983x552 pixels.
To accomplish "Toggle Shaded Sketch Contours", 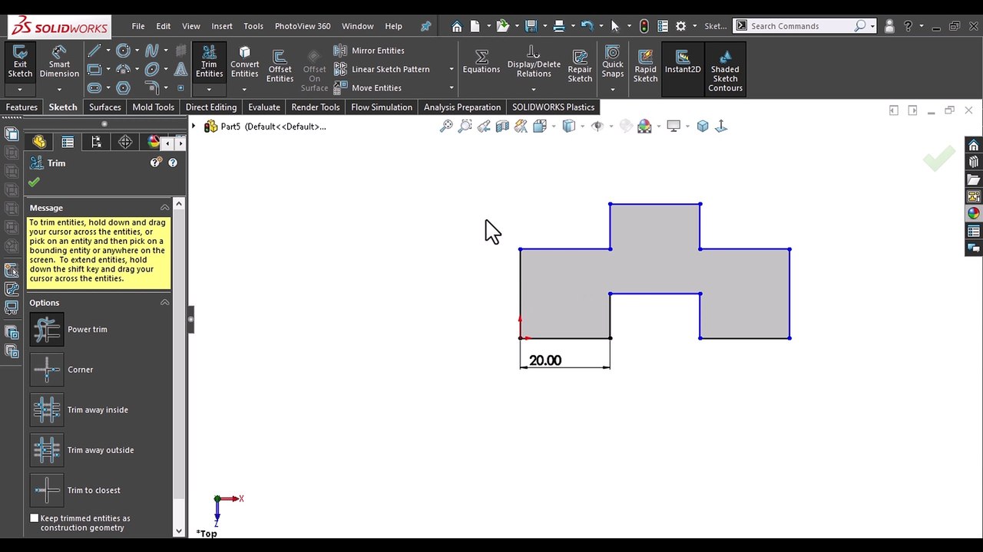I will click(x=725, y=71).
